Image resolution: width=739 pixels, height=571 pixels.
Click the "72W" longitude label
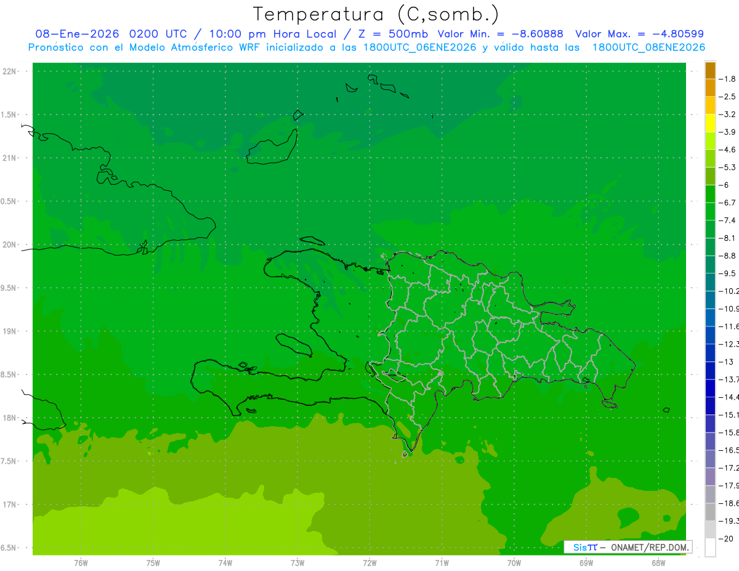[x=369, y=563]
